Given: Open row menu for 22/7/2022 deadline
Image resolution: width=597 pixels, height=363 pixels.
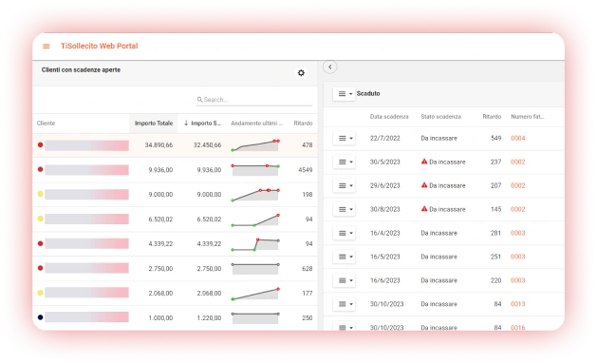Looking at the screenshot, I should [345, 138].
